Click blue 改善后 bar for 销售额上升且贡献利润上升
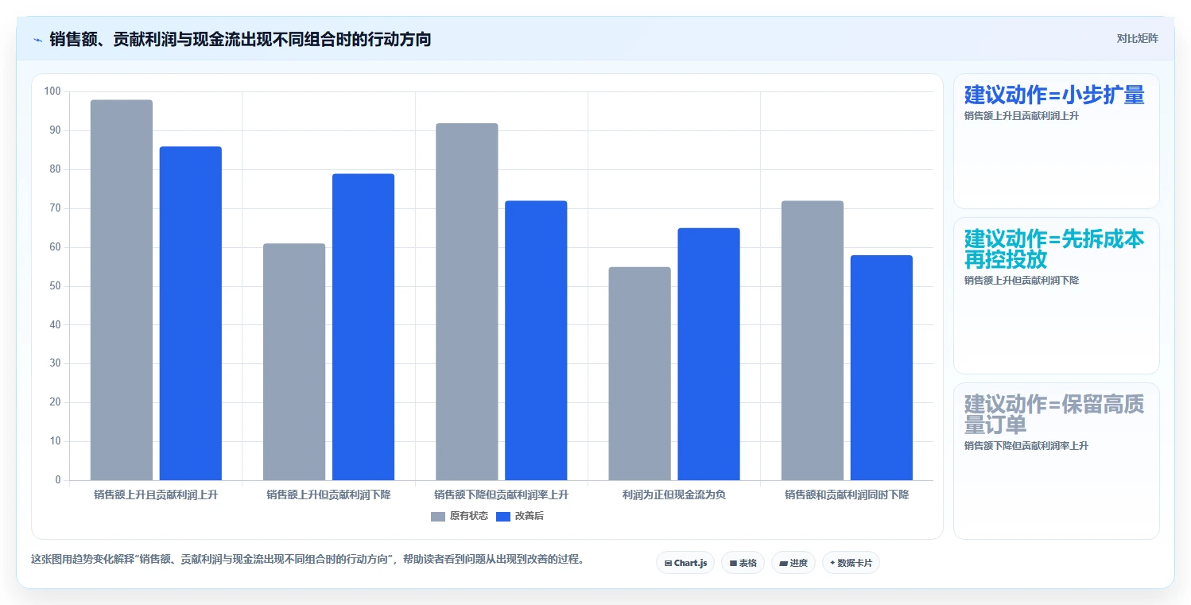 [191, 313]
